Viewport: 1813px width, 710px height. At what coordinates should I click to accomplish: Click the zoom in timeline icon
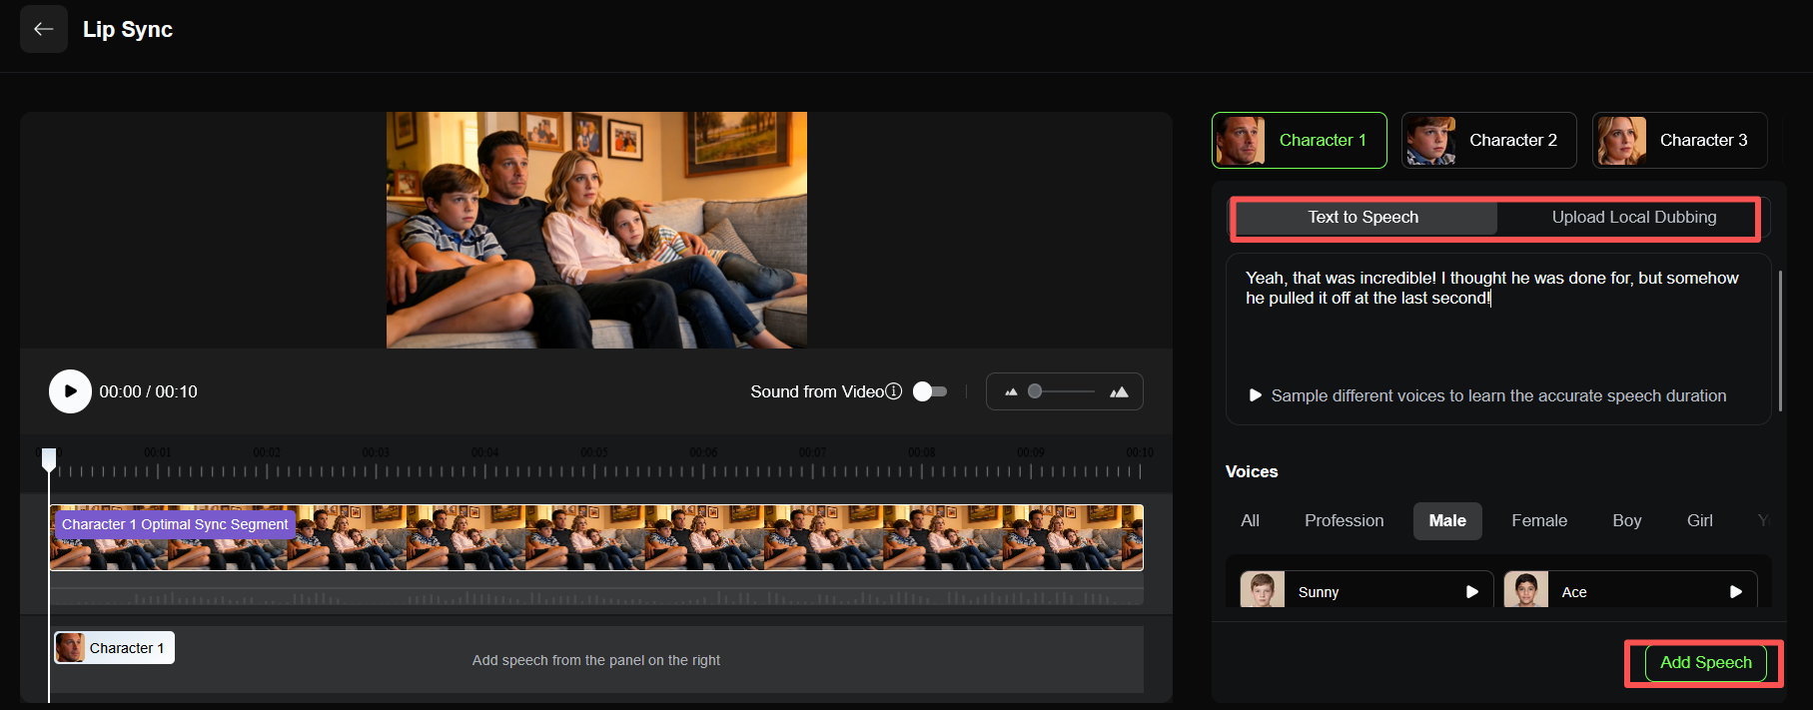[x=1119, y=391]
